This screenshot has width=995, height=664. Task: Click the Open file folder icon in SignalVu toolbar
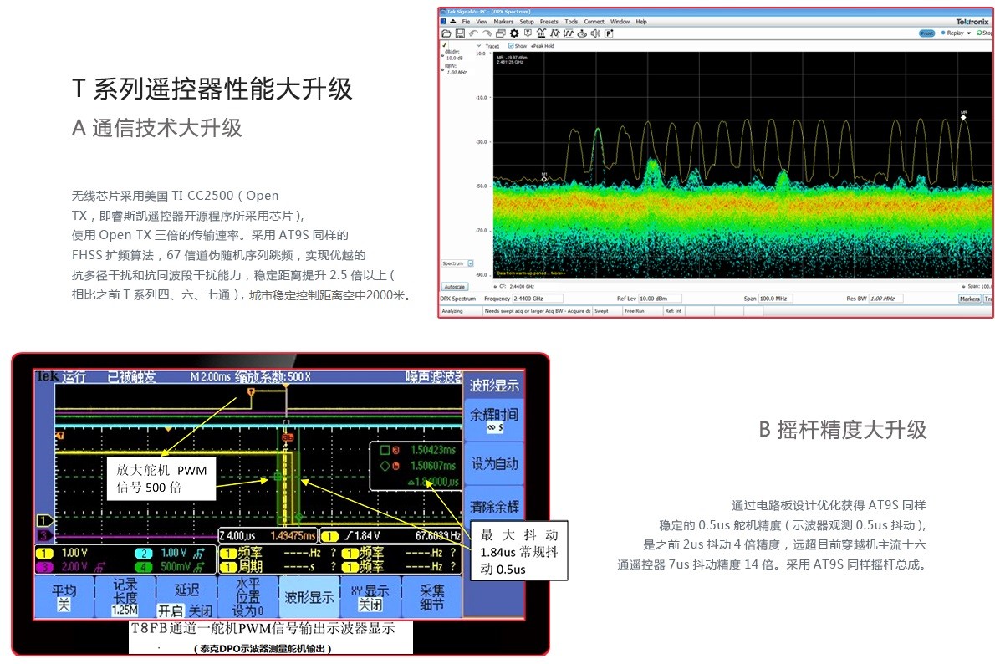(446, 33)
